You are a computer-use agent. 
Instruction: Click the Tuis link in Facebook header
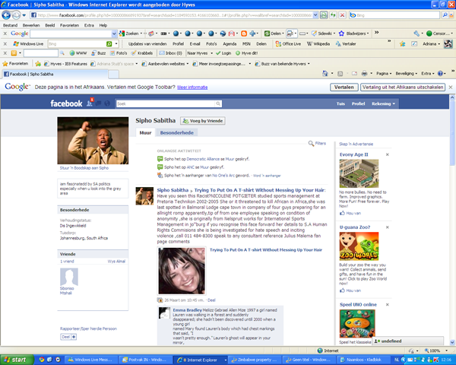coord(340,103)
